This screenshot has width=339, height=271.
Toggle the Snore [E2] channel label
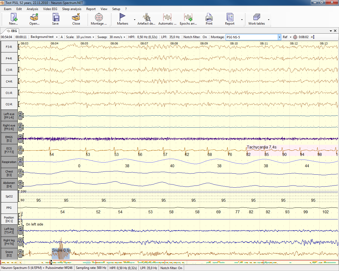(9, 254)
